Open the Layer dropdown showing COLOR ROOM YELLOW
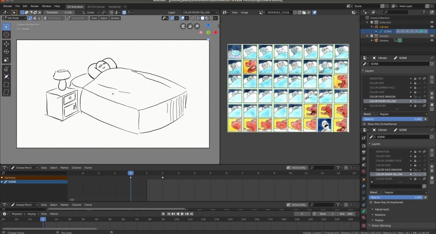 click(200, 13)
